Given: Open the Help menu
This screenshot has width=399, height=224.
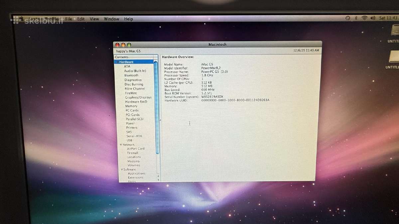Looking at the screenshot, I should [128, 19].
